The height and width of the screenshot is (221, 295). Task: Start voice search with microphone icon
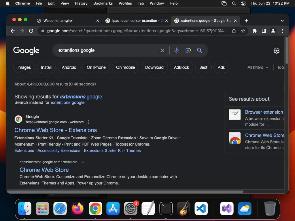pos(177,50)
